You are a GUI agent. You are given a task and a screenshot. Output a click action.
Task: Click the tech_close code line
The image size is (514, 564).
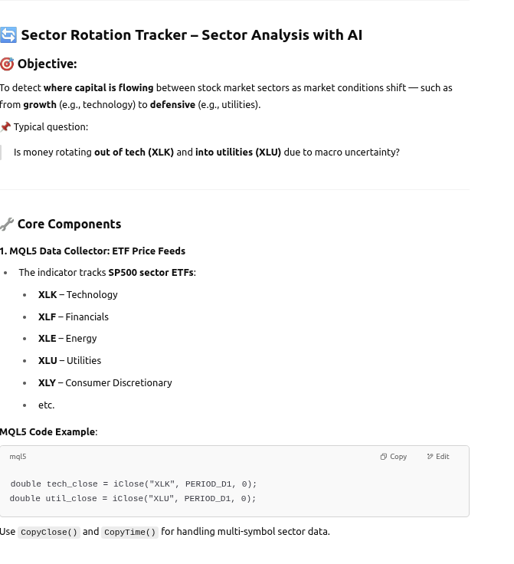(x=133, y=484)
